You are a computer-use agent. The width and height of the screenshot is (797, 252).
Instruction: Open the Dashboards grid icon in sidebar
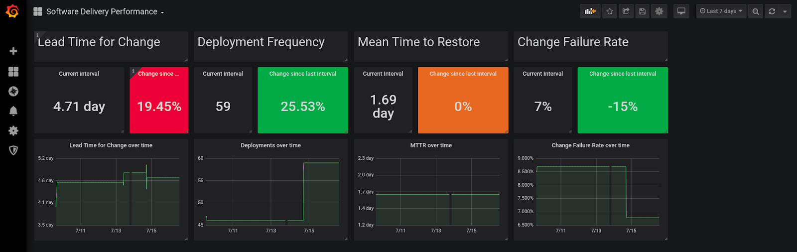coord(13,72)
